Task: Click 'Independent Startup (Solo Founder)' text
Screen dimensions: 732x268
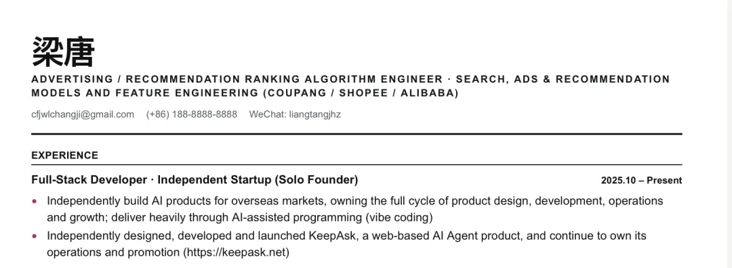Action: coord(258,180)
